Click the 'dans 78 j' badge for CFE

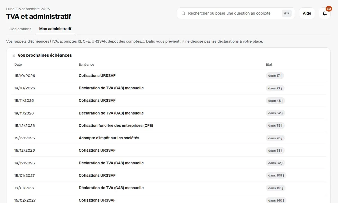tap(275, 125)
